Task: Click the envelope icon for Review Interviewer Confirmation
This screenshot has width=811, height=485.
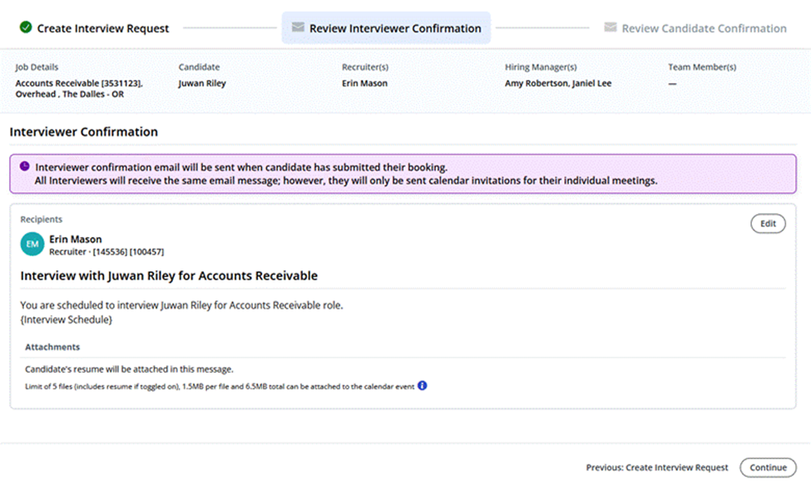Action: [298, 28]
